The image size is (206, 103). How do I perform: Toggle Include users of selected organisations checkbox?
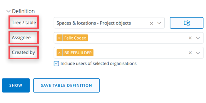(56, 64)
